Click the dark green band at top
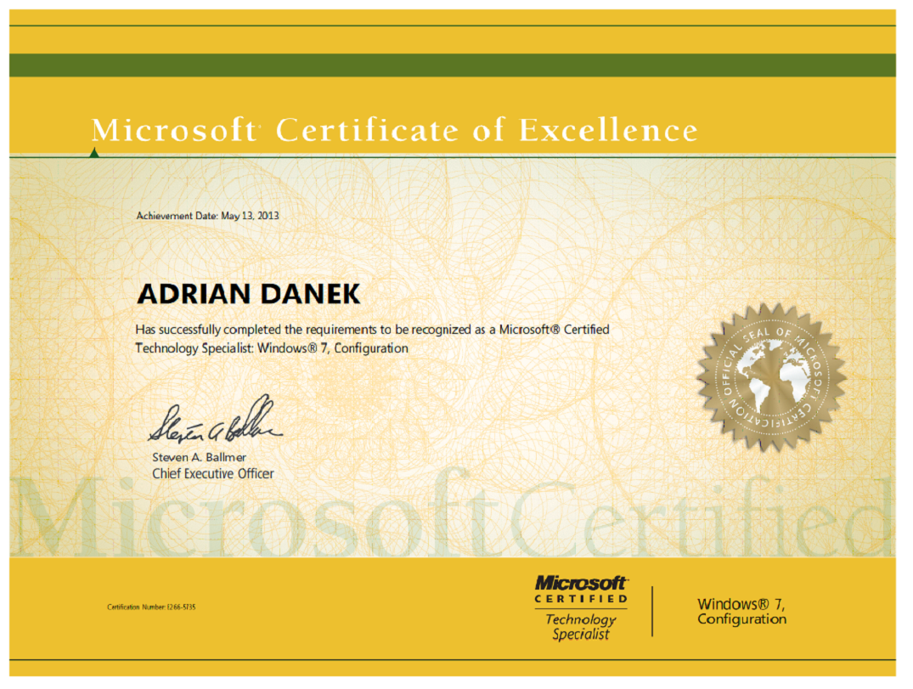 pyautogui.click(x=452, y=65)
